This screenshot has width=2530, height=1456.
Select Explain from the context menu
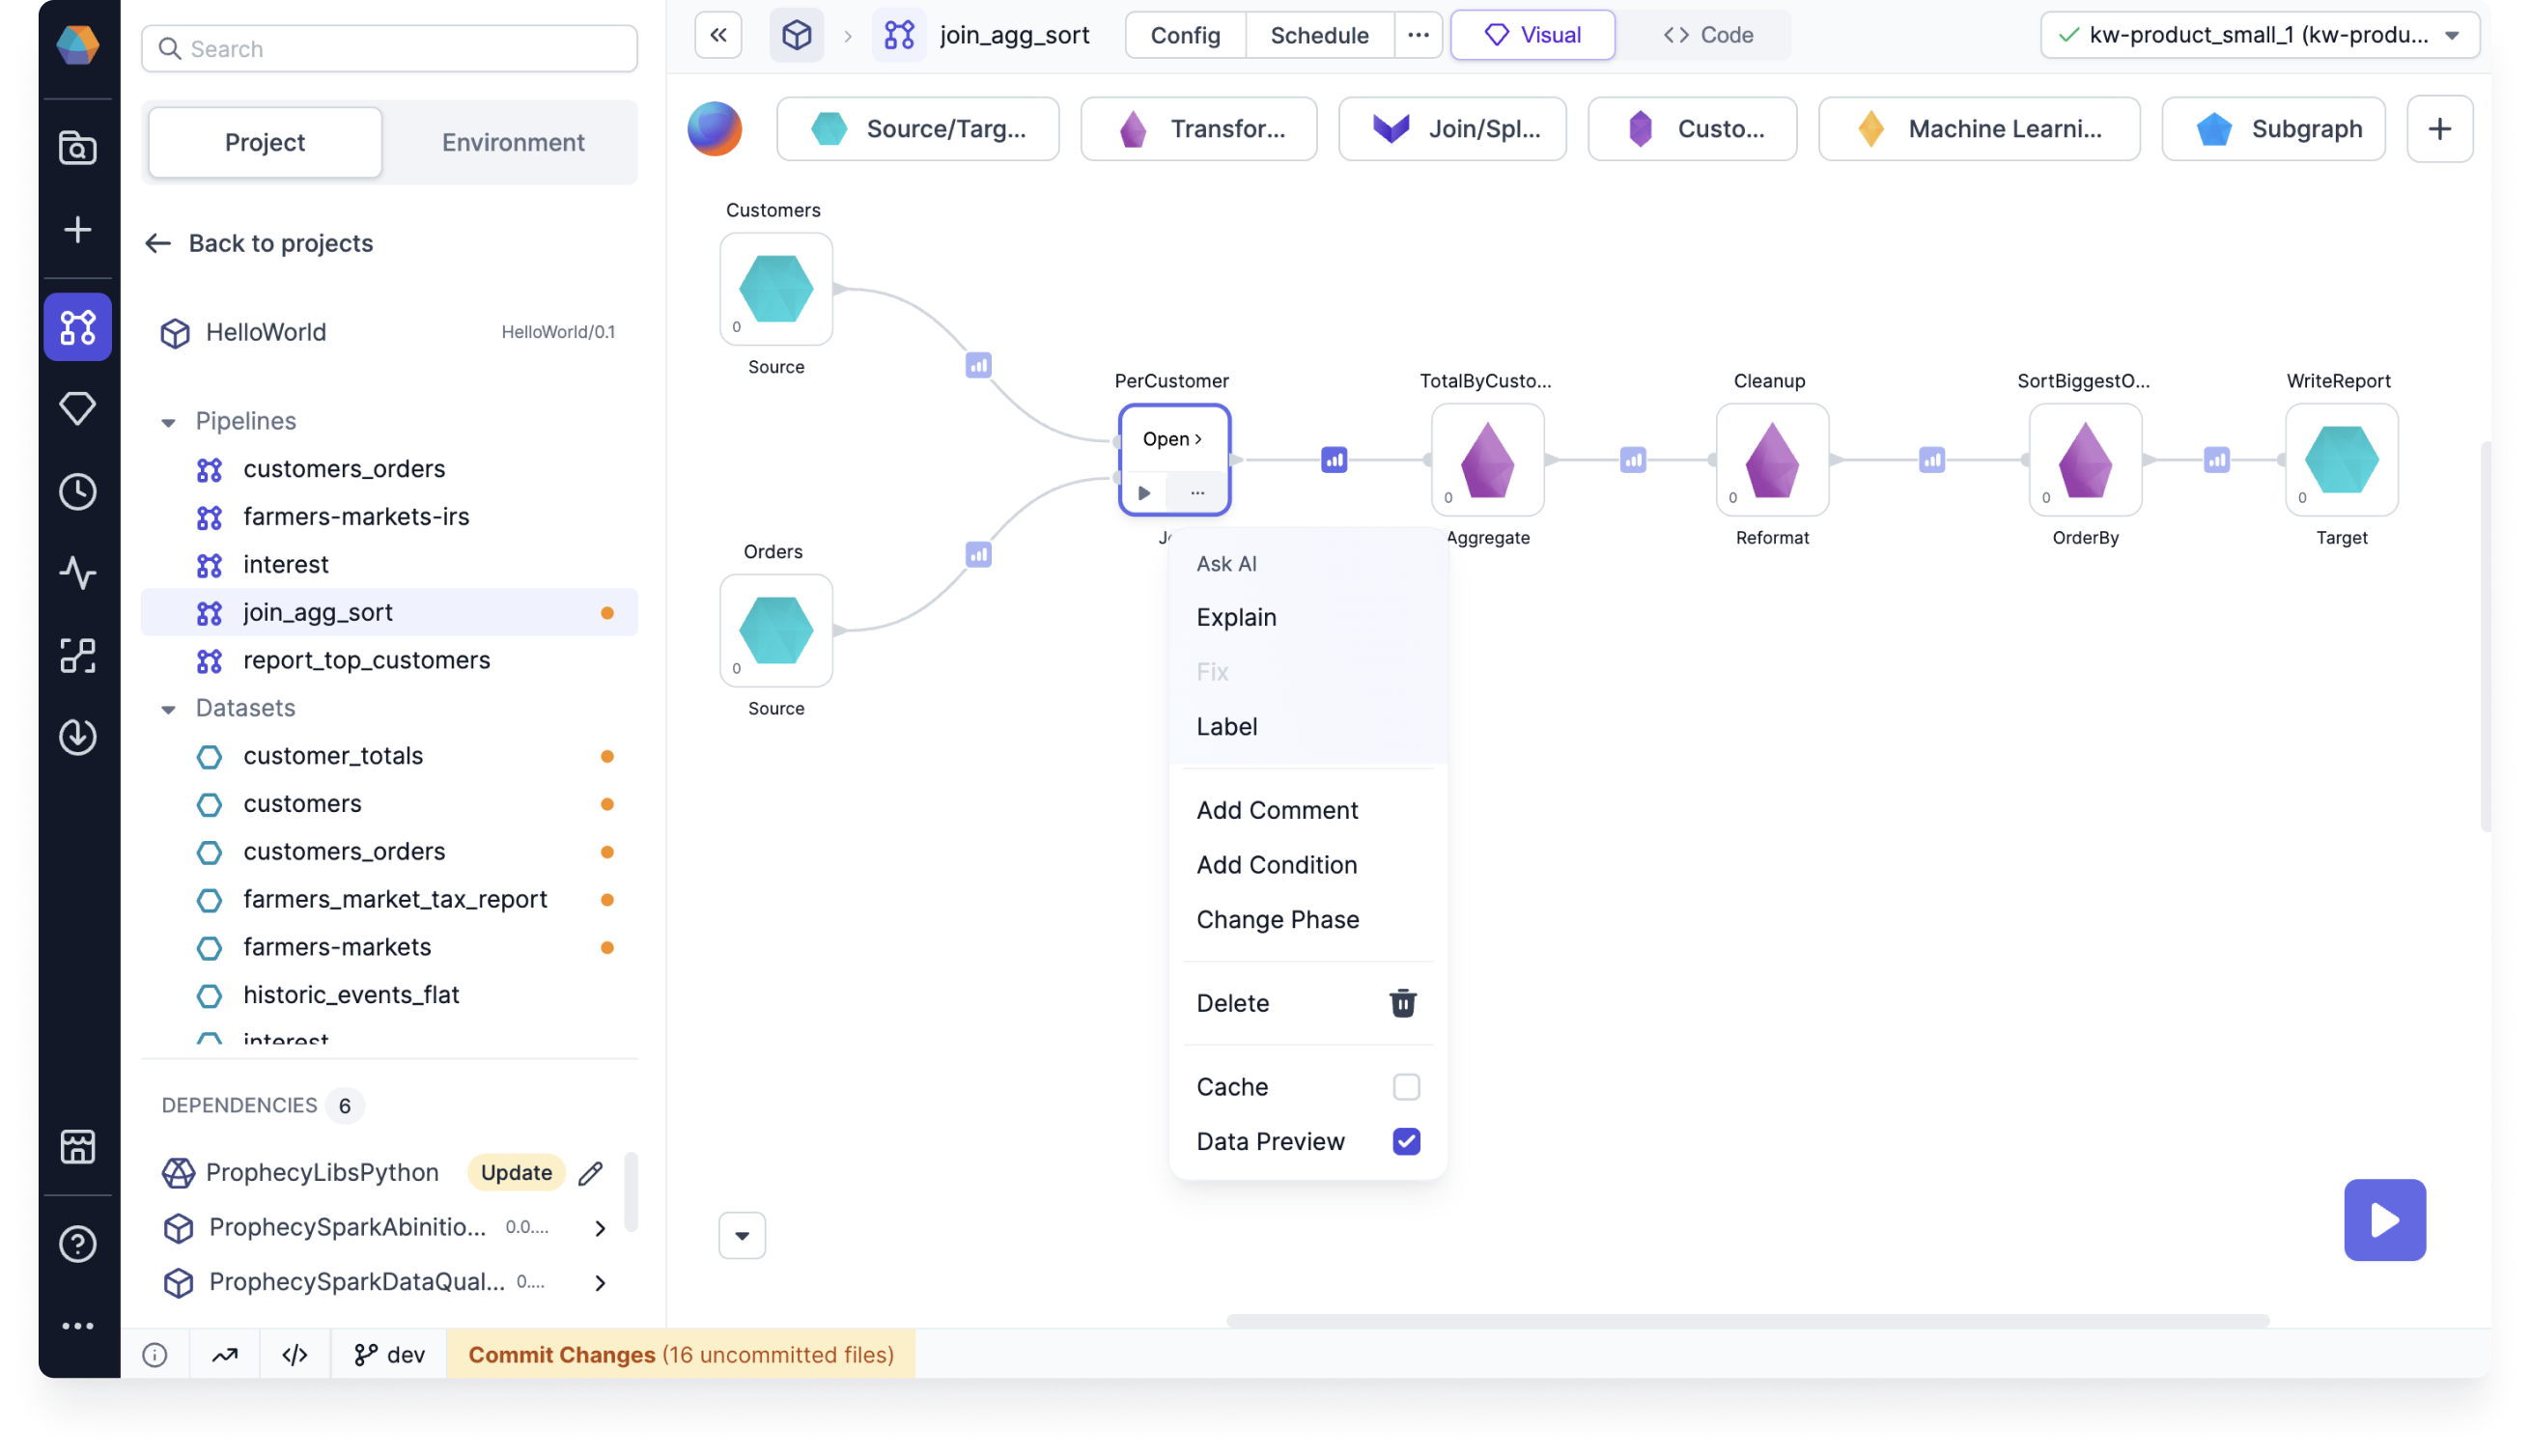click(1236, 617)
